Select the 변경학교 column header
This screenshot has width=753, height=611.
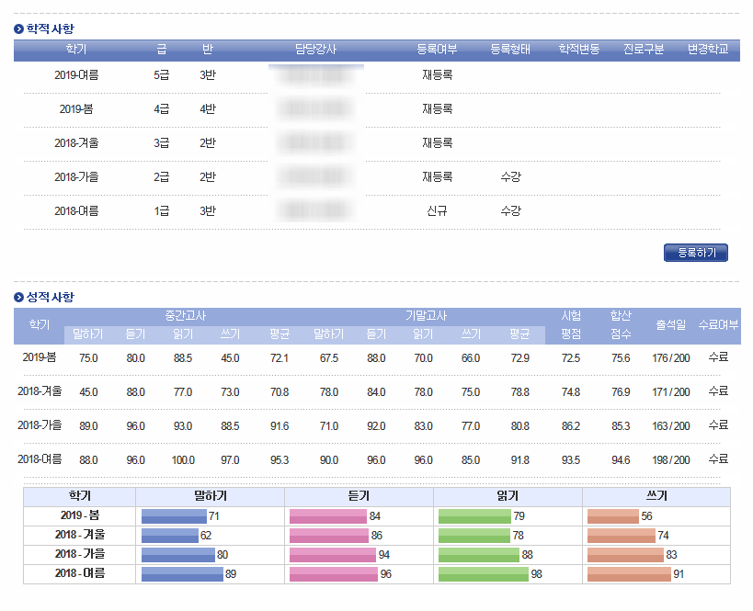pos(707,50)
